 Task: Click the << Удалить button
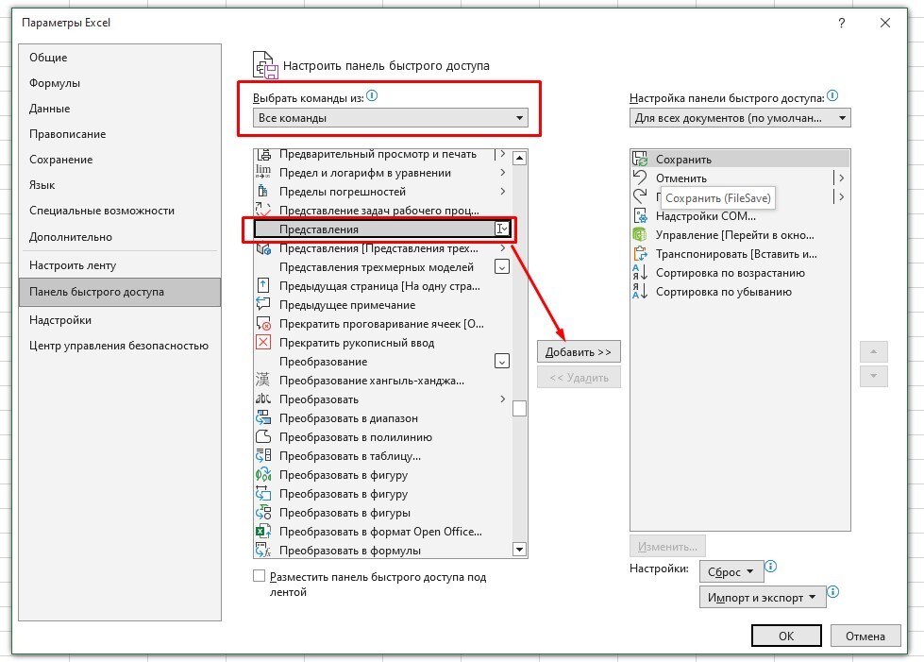579,378
